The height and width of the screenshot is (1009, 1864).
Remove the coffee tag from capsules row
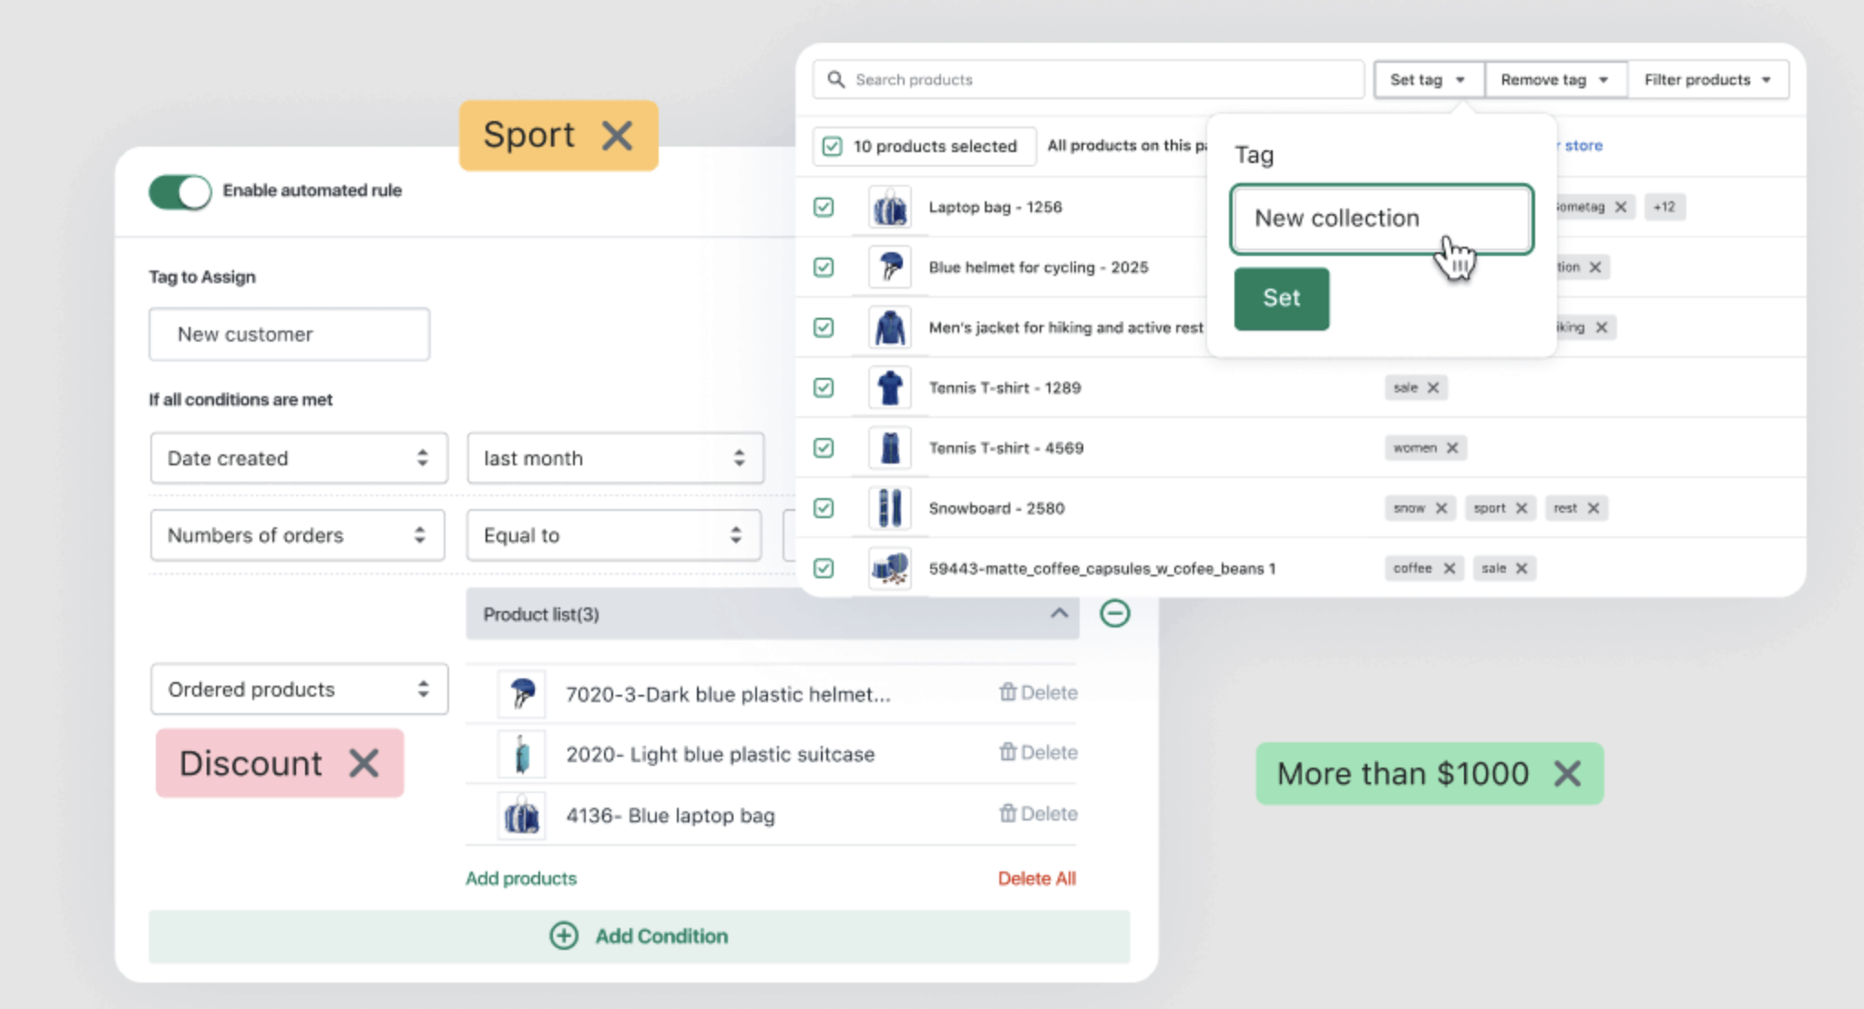click(1449, 568)
